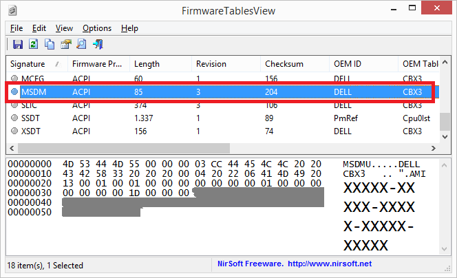The width and height of the screenshot is (457, 278).
Task: Click the 18 item(s), 1 Selected status text
Action: click(x=45, y=266)
